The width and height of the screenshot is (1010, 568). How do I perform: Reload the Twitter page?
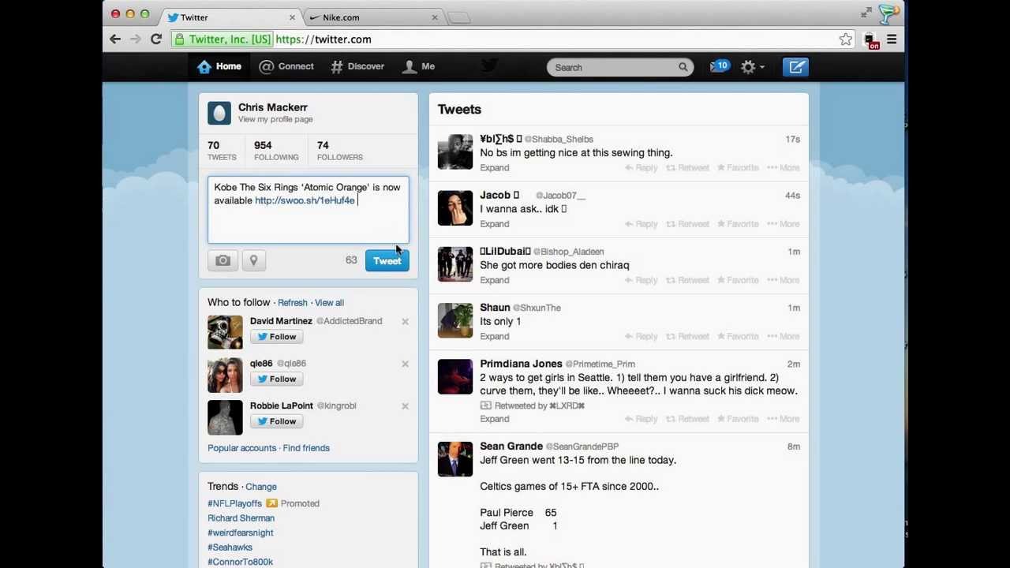pos(156,39)
